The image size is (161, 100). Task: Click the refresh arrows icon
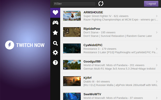pos(101,4)
